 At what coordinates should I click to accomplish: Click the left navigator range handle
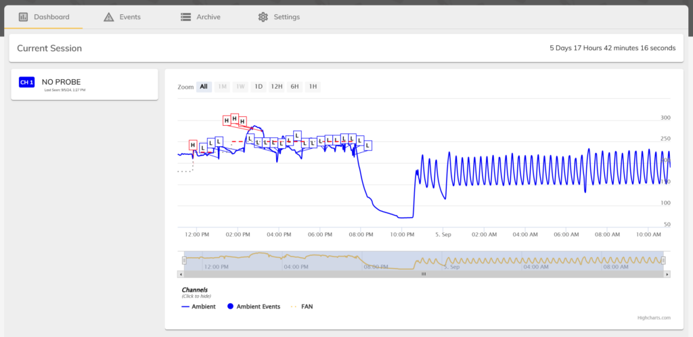184,261
